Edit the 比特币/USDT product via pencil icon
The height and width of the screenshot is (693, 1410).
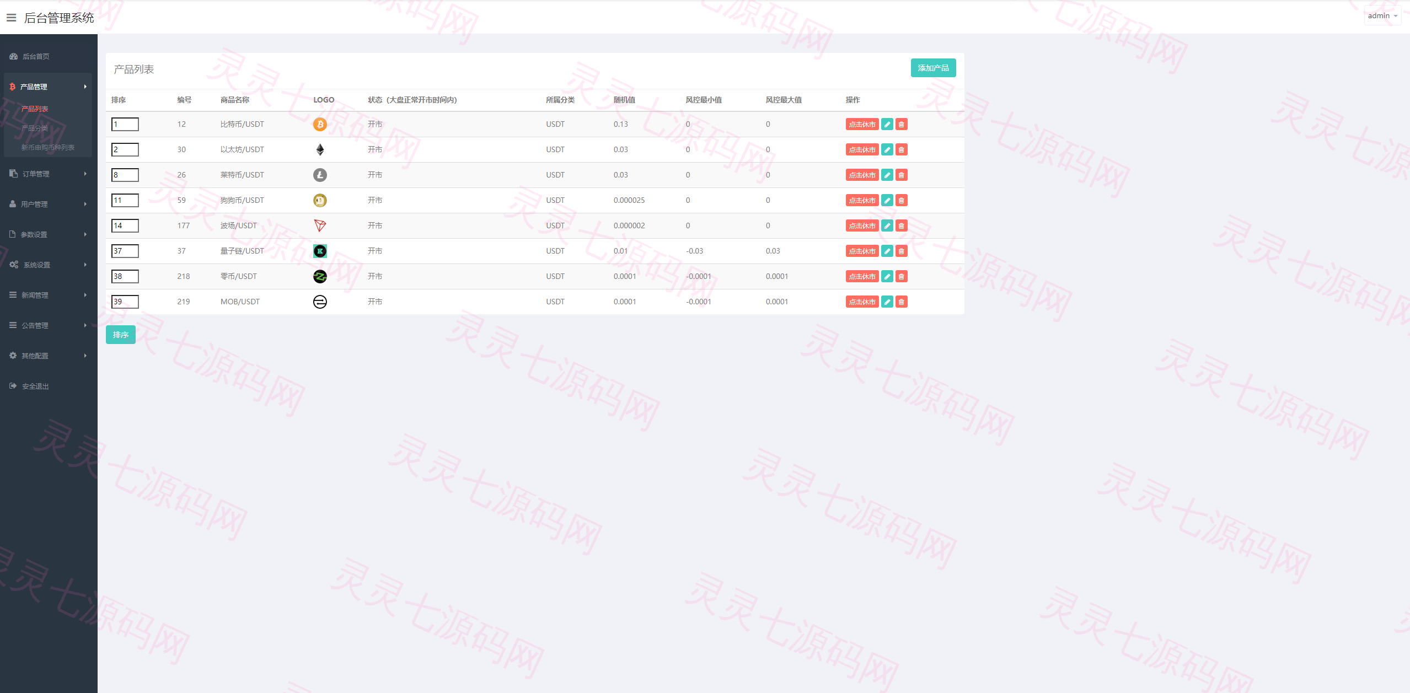(887, 124)
